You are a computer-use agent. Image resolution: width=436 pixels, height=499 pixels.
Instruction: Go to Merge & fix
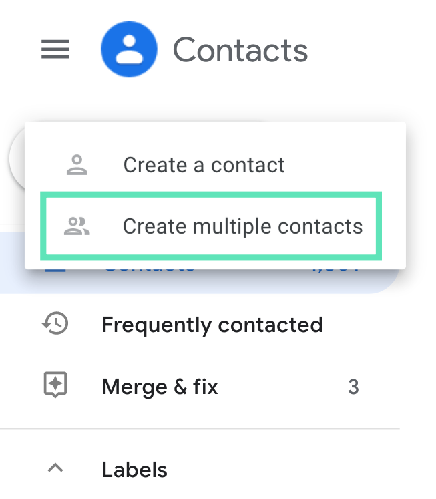point(160,386)
